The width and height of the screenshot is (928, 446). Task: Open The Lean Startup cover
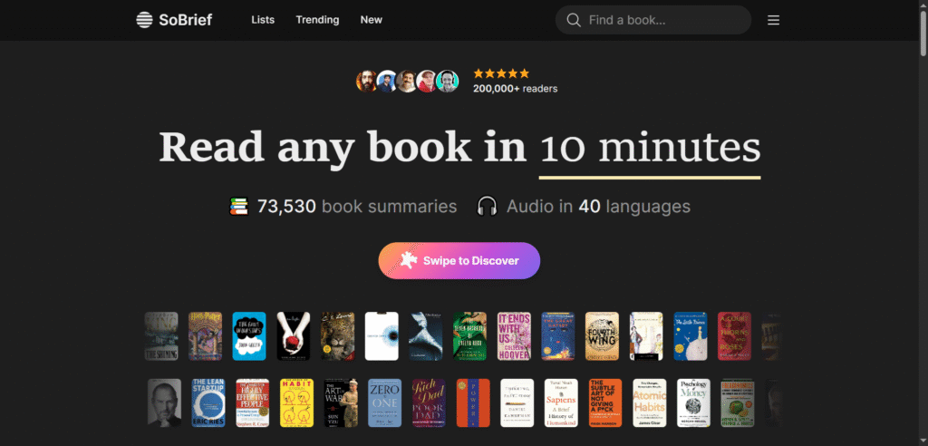(208, 403)
